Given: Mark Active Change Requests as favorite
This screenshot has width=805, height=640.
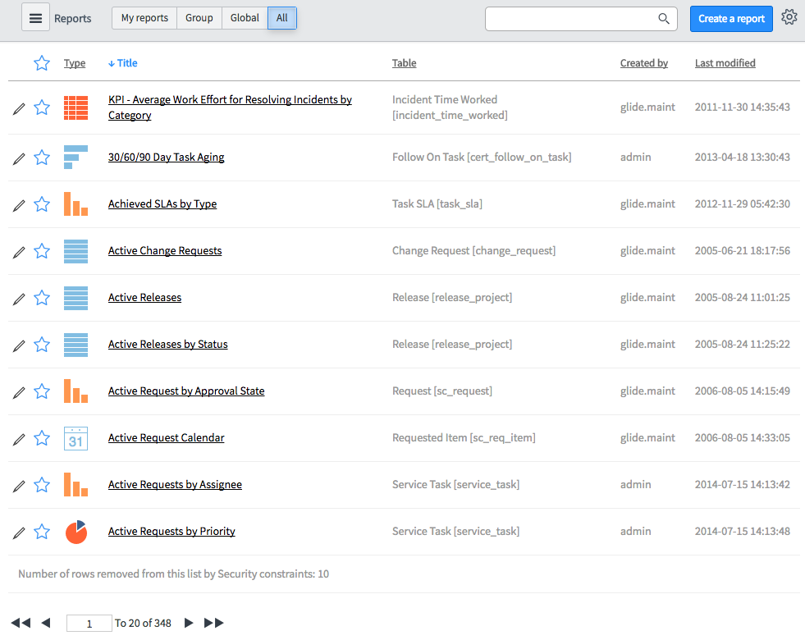Looking at the screenshot, I should [x=42, y=250].
